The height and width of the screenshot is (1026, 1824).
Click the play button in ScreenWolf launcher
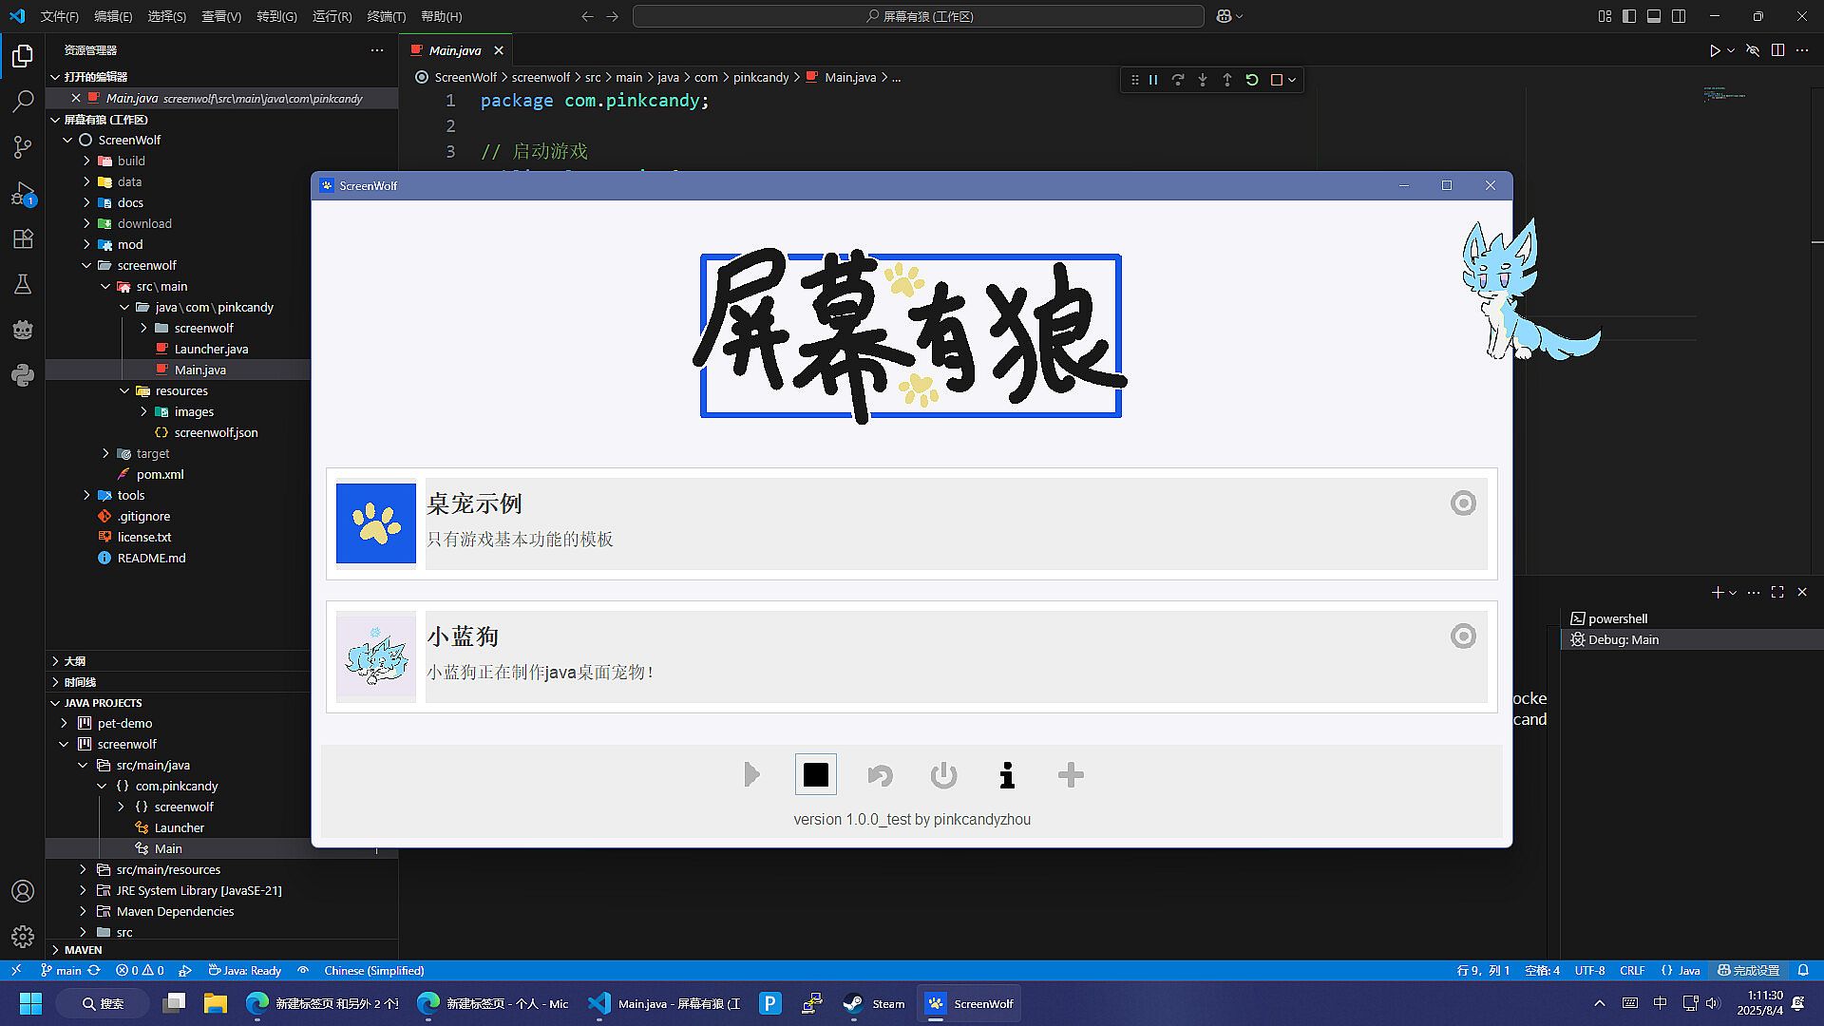[x=751, y=775]
